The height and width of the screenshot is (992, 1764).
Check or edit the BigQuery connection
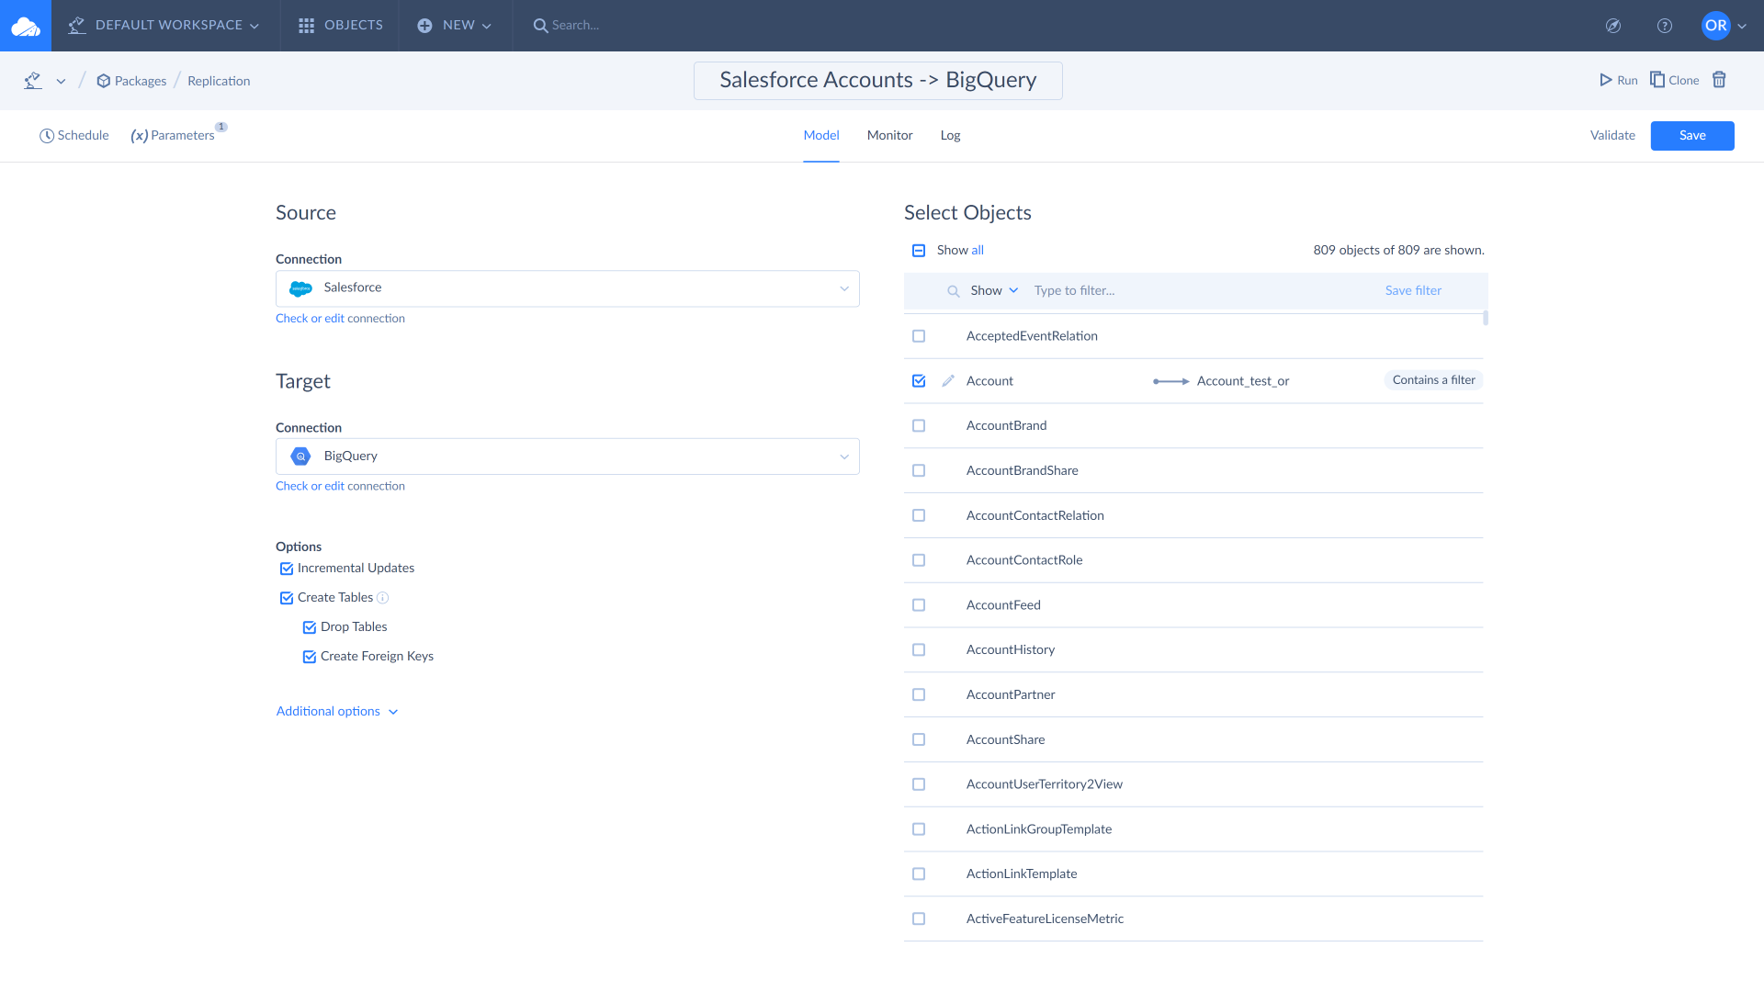coord(340,486)
